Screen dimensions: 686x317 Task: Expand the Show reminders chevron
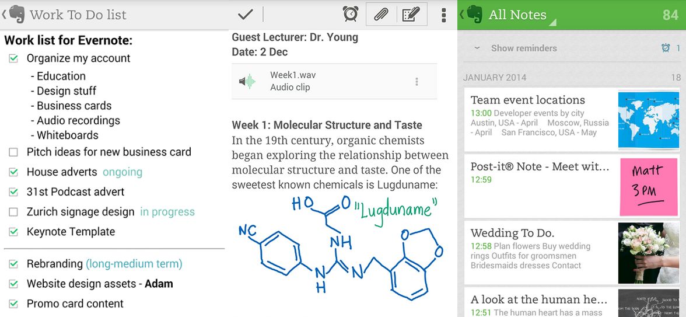[477, 48]
